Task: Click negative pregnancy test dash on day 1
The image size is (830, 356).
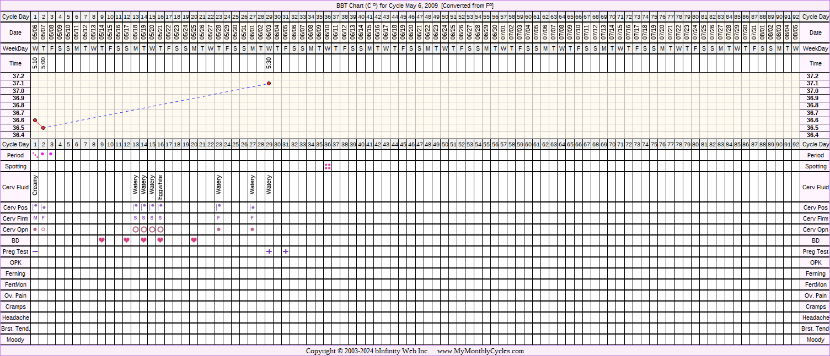Action: 35,251
